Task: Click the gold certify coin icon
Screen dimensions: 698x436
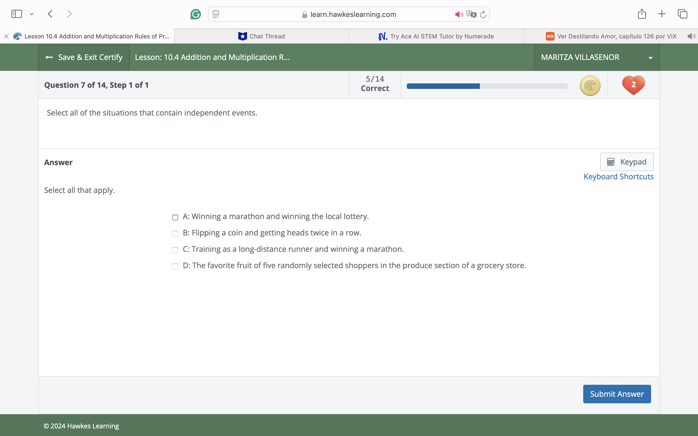Action: point(590,85)
